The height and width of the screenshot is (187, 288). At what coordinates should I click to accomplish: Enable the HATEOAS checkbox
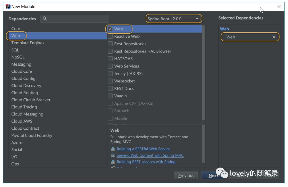(110, 59)
